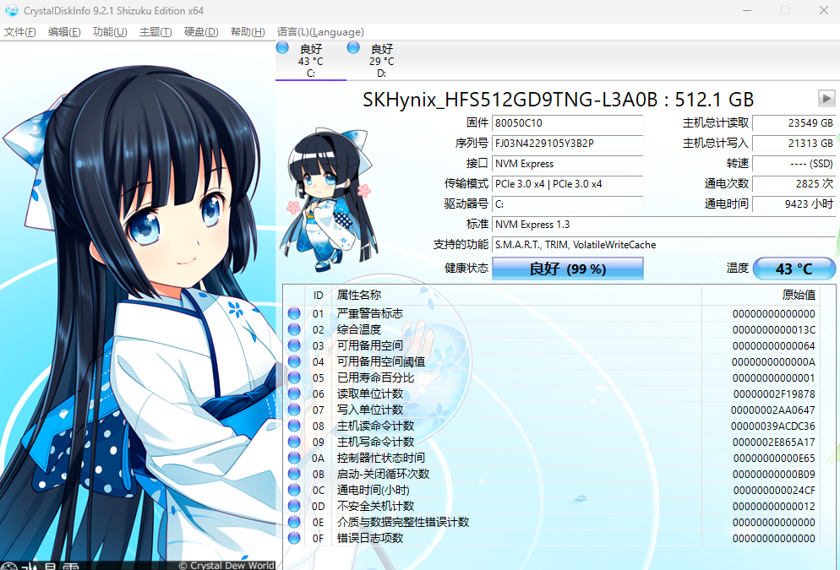Click the 原始值 column header

click(761, 295)
